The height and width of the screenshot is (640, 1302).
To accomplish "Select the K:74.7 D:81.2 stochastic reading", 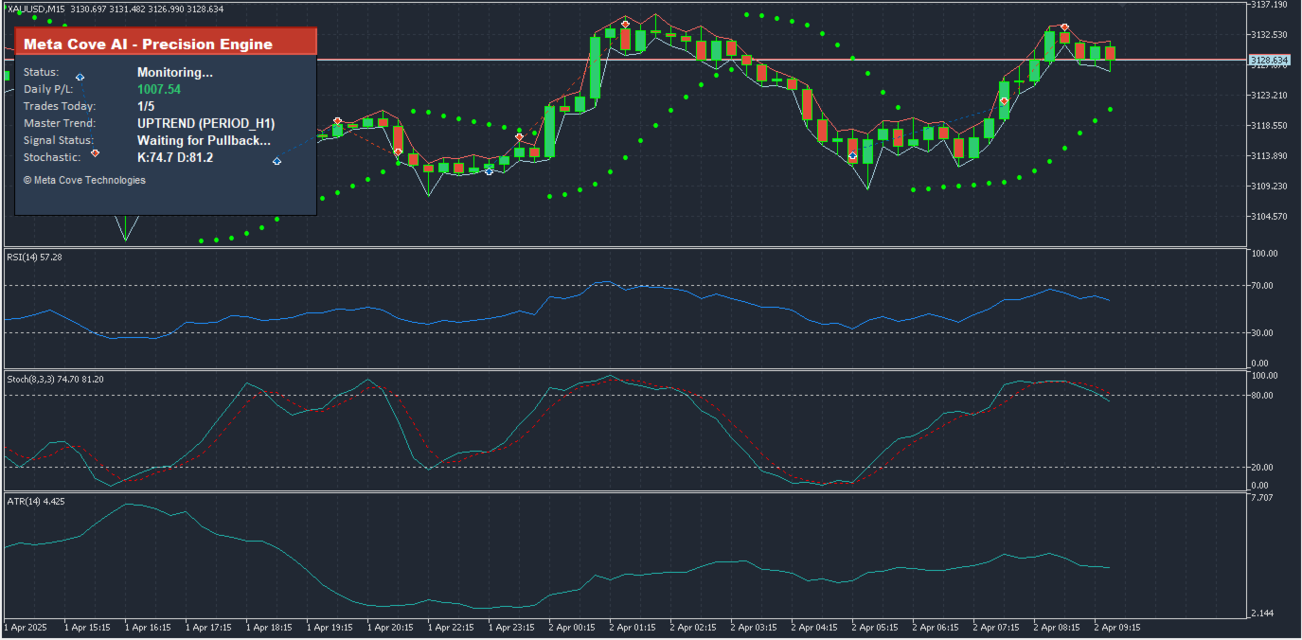I will coord(175,157).
